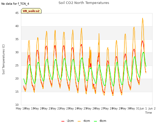
Task: Click the 30 y-axis tick label
Action: (x=17, y=52)
